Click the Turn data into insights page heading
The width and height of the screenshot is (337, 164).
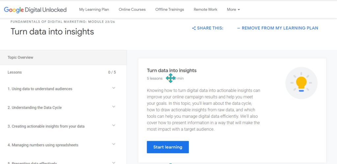coord(52,32)
